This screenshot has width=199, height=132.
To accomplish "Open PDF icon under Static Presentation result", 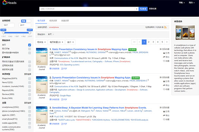I will (x=62, y=69).
